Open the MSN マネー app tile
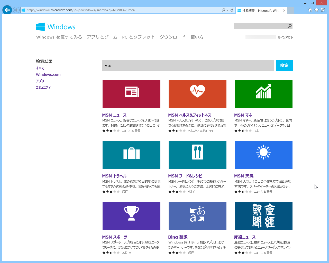329x263 pixels. (263, 94)
